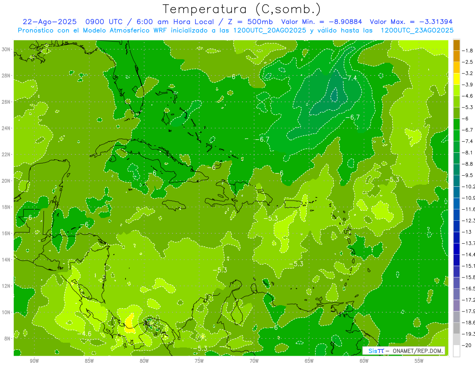This screenshot has width=475, height=366.
Task: Click the white "-7.4" contour label on the map
Action: click(x=350, y=78)
